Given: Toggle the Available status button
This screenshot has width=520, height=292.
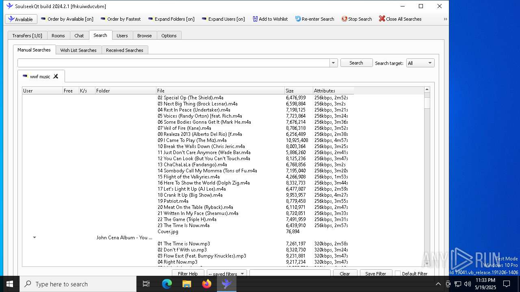Looking at the screenshot, I should pos(21,19).
